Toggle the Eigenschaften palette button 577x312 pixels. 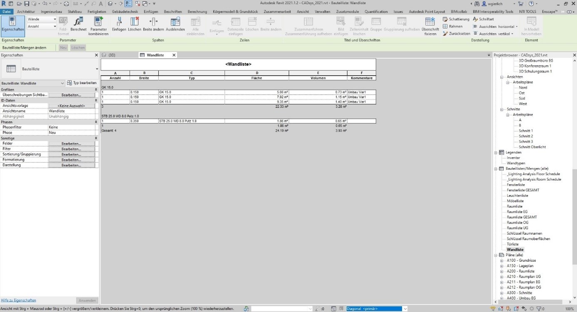tap(12, 25)
